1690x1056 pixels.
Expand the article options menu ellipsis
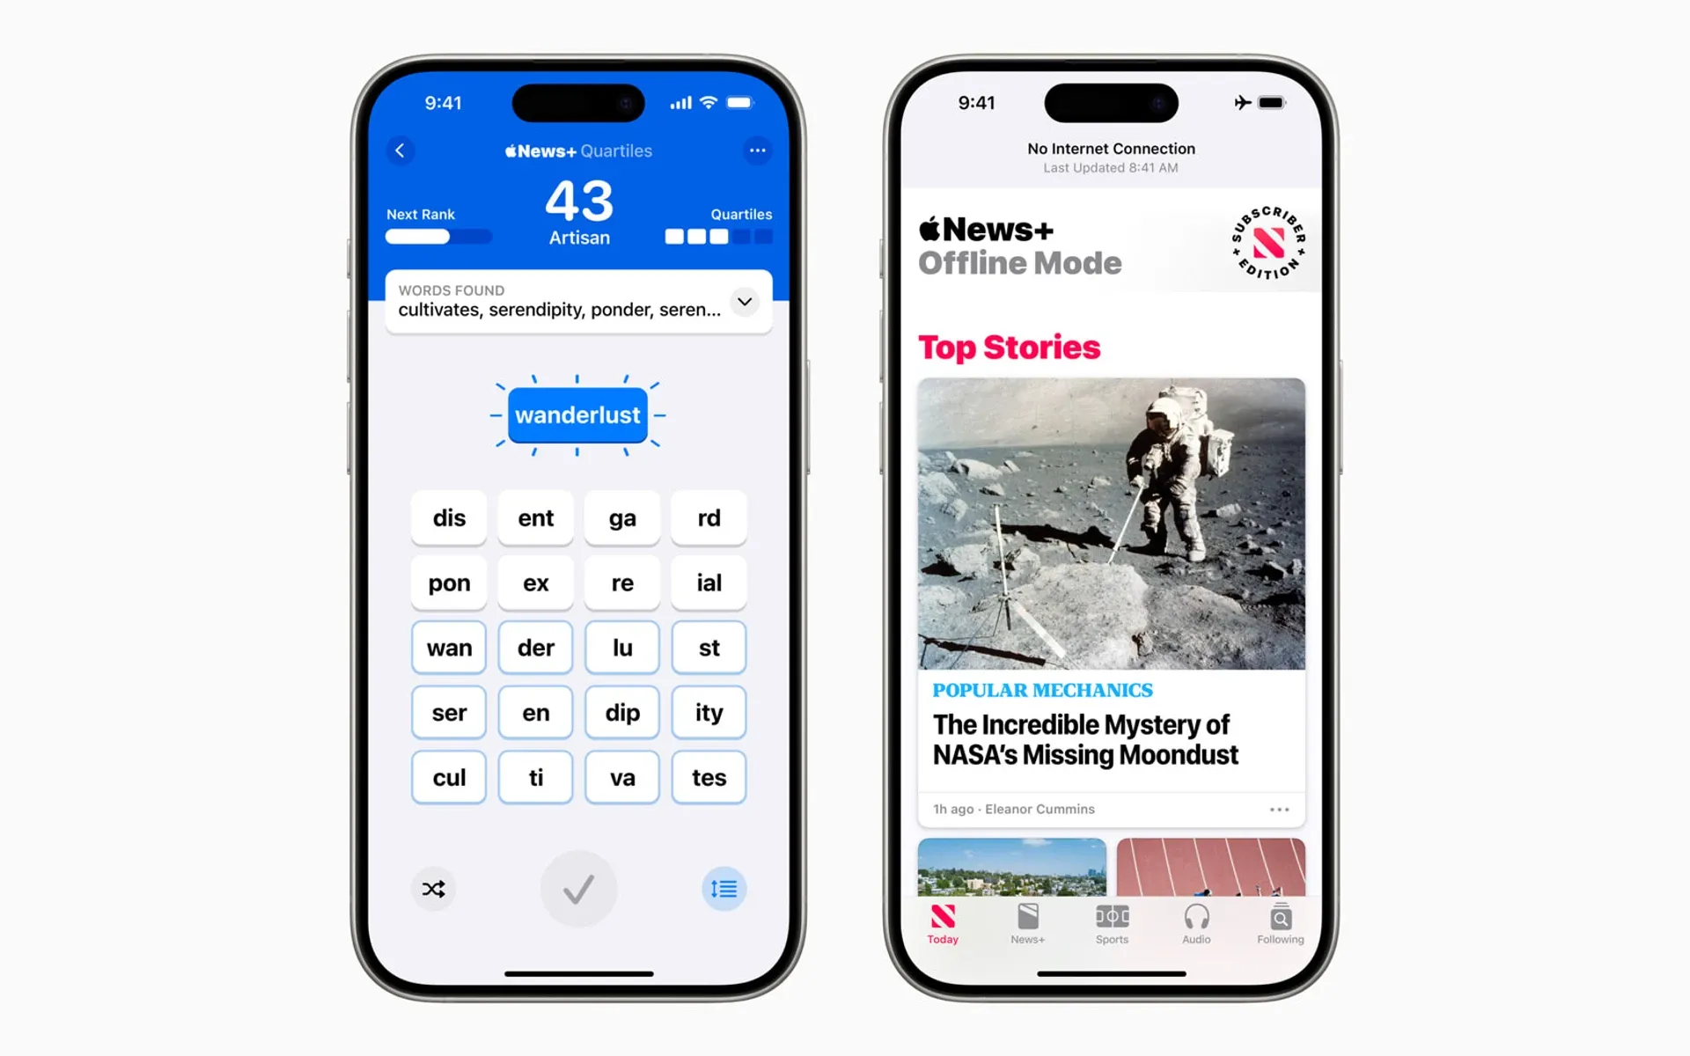coord(1276,808)
